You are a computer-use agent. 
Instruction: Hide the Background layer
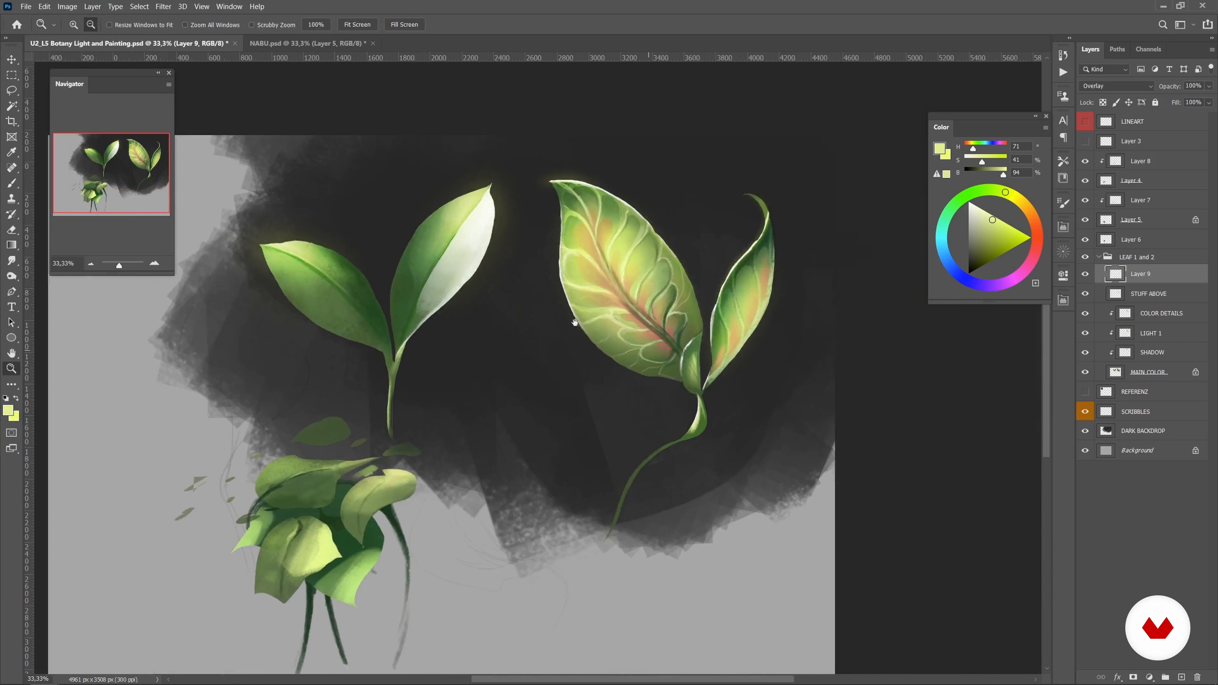click(1085, 451)
